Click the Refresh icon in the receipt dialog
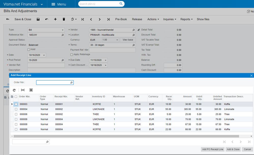Viewport: 254px width, 155px height. (14, 90)
